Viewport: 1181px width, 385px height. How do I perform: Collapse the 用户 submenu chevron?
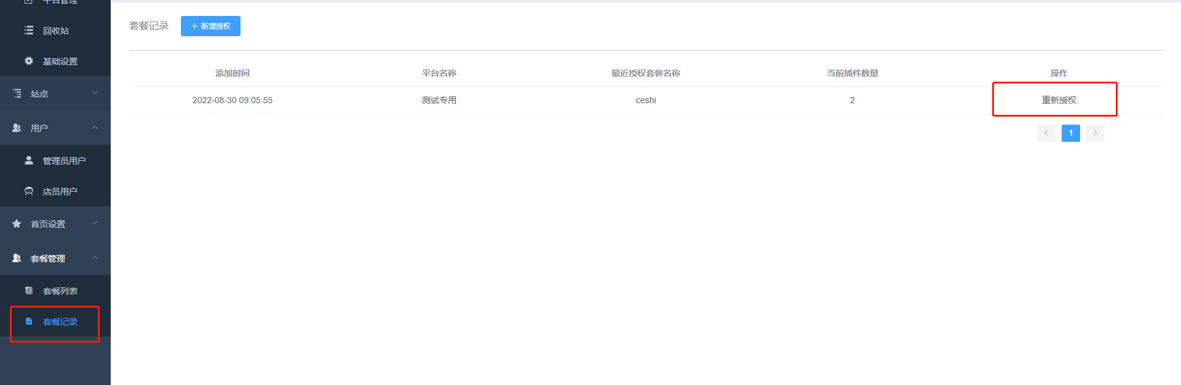click(95, 127)
